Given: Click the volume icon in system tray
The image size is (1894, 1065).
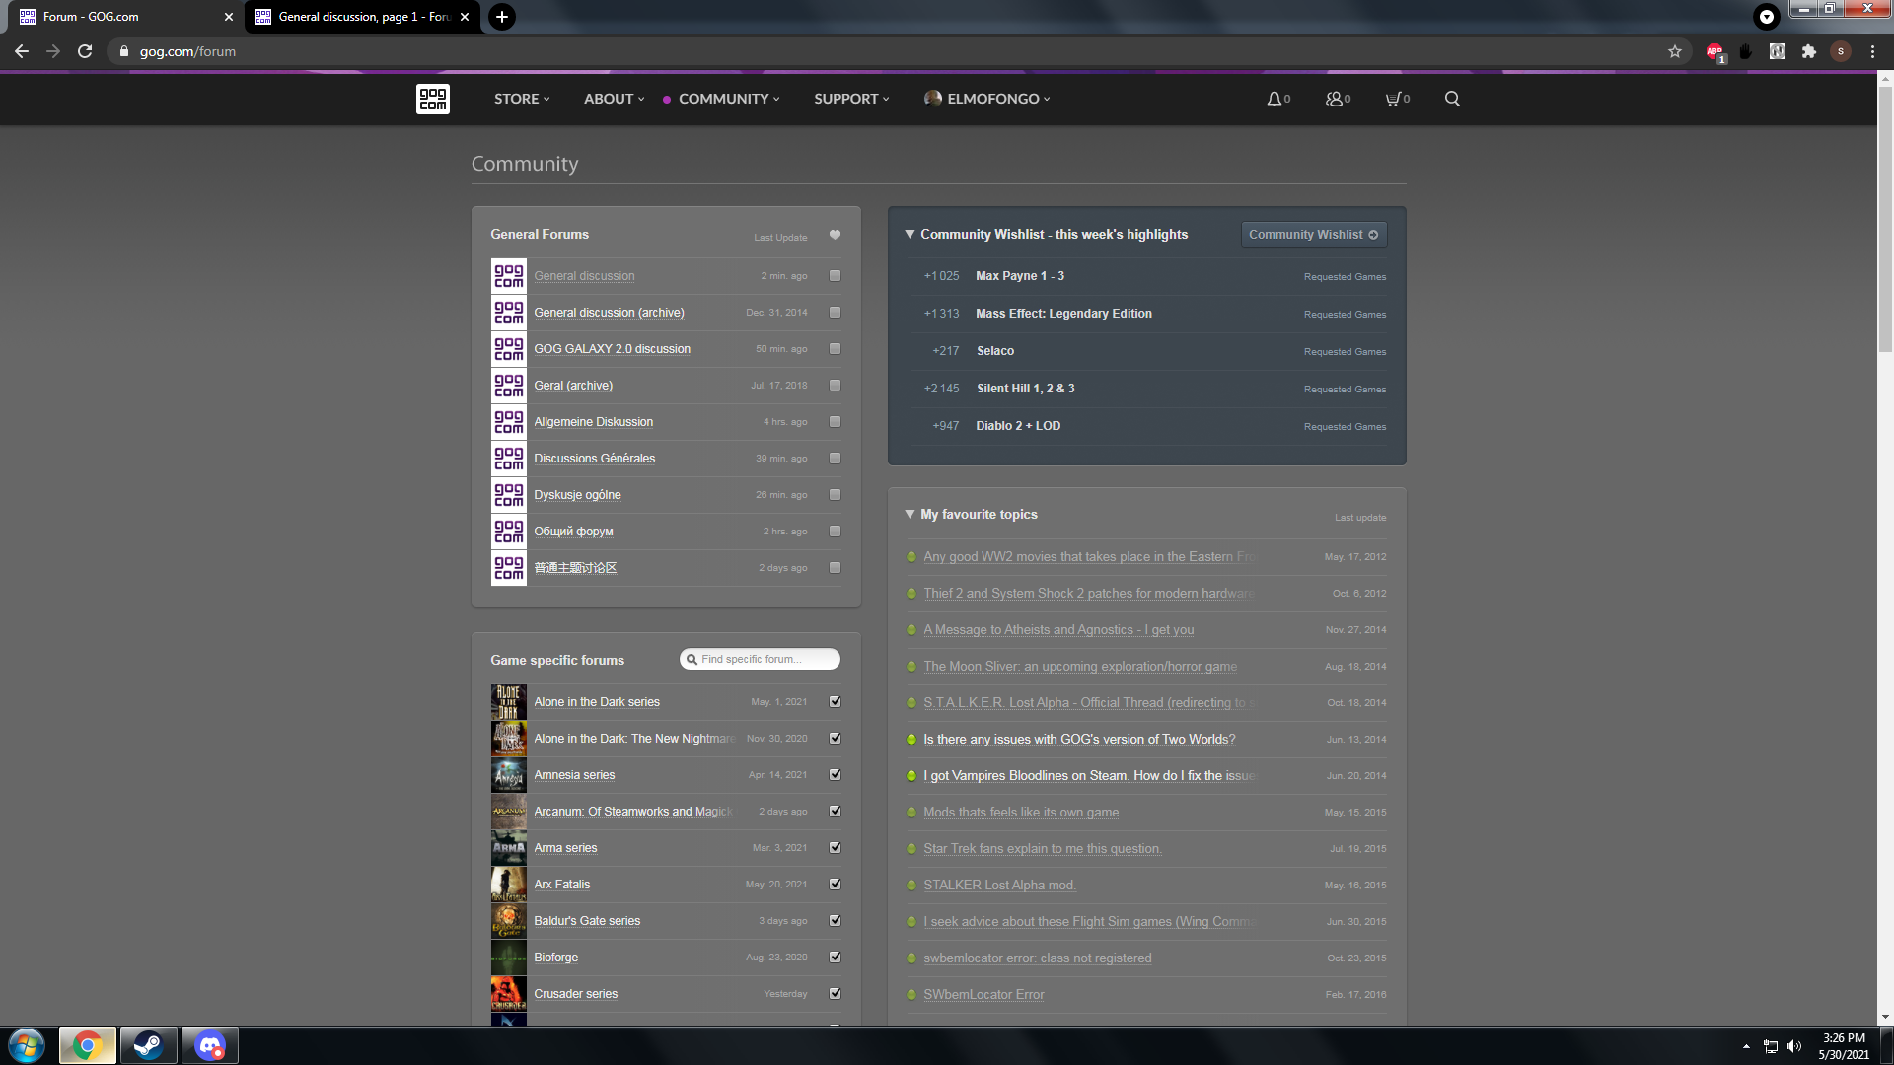Looking at the screenshot, I should coord(1793,1046).
